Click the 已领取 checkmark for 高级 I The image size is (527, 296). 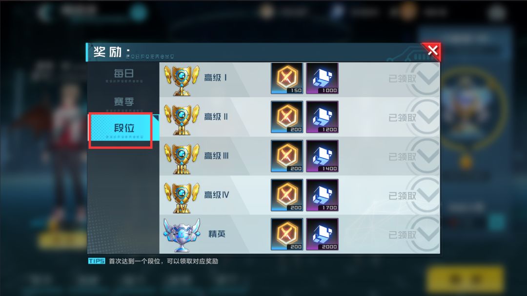(x=414, y=79)
